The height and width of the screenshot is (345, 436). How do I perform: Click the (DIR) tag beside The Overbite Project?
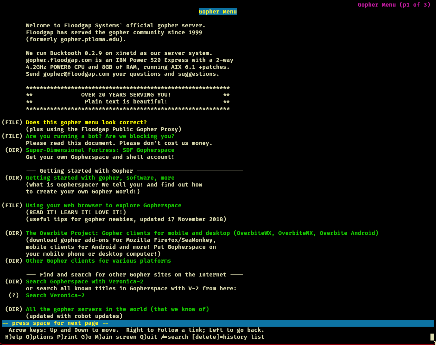[14, 233]
